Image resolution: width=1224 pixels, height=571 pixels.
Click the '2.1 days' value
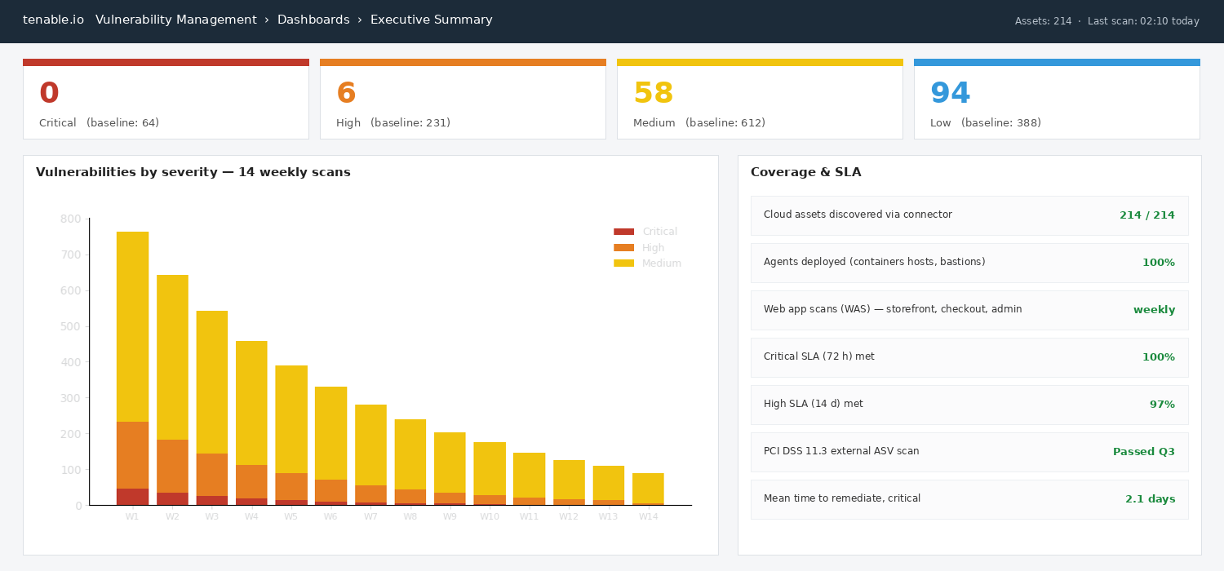[1151, 499]
